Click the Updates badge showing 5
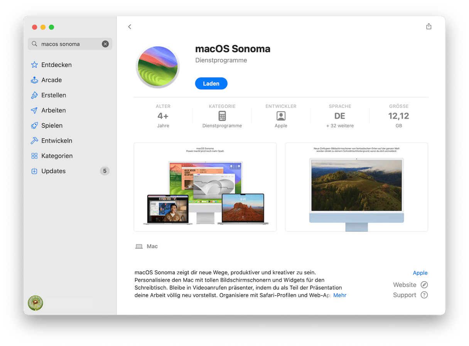 tap(105, 171)
